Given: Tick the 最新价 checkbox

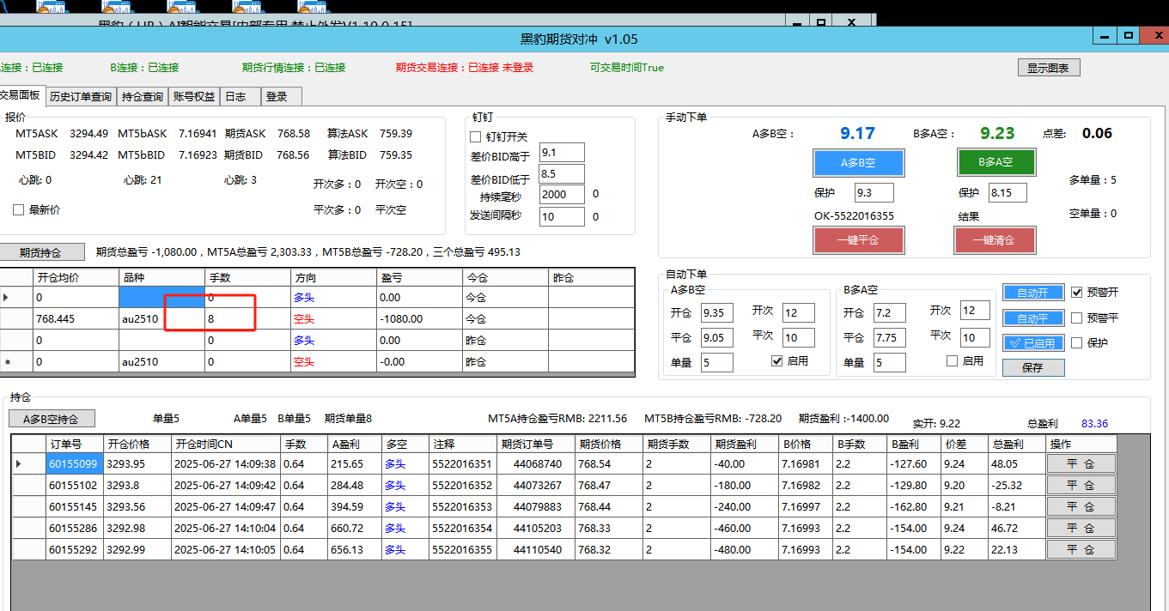Looking at the screenshot, I should click(x=19, y=210).
